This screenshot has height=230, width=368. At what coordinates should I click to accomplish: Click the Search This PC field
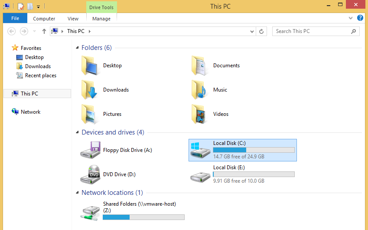[316, 31]
